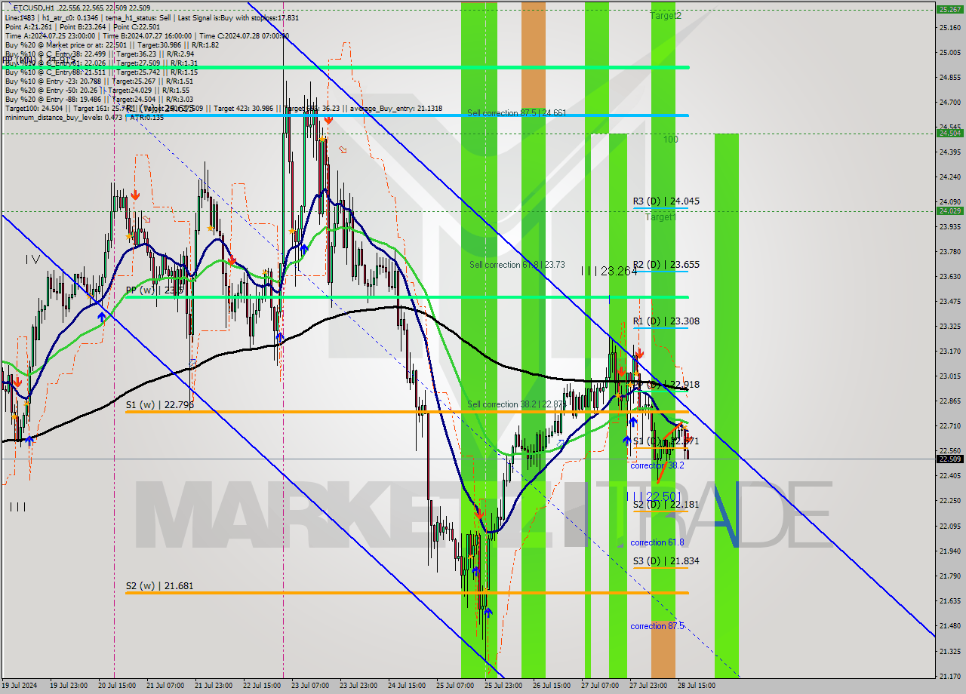Screen dimensions: 966x694
Task: Click 23.780 on the price axis
Action: (949, 251)
